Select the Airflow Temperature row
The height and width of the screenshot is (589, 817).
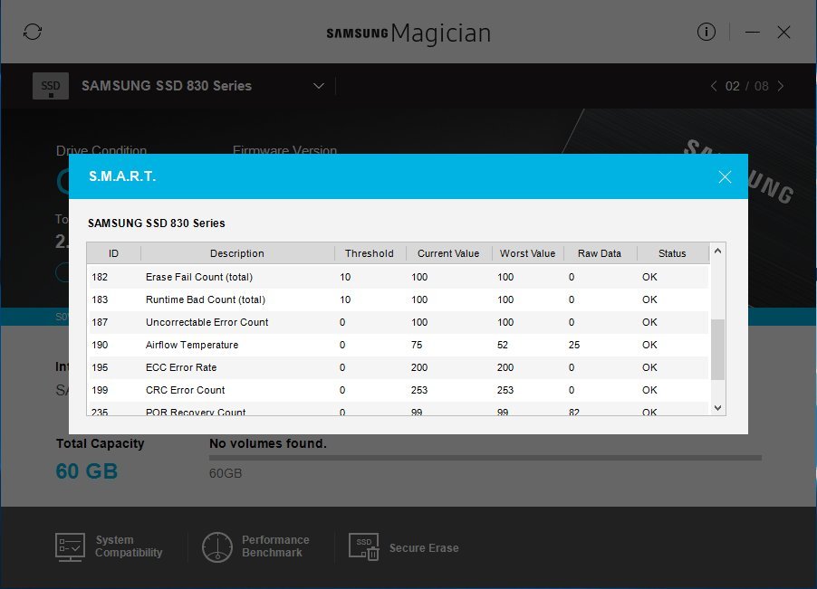(x=398, y=345)
